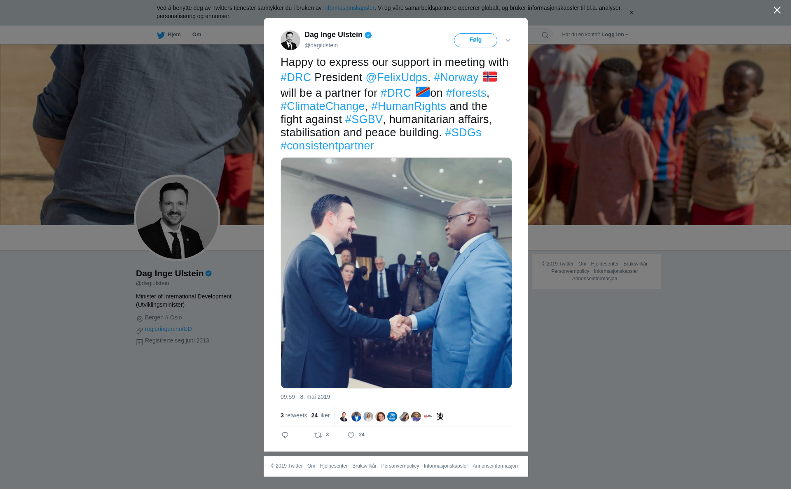
Task: Click the Twitter bird Hjem icon
Action: coord(161,35)
